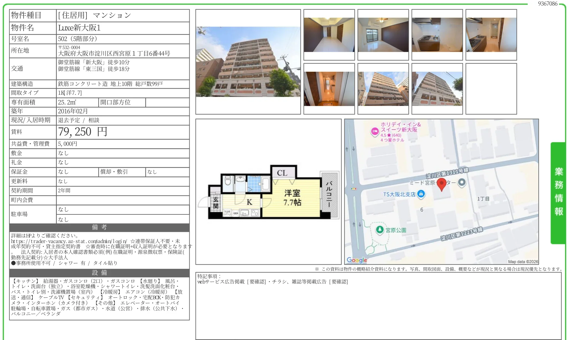The width and height of the screenshot is (570, 340).
Task: Click the traffic signal icon on map
Action: (353, 189)
